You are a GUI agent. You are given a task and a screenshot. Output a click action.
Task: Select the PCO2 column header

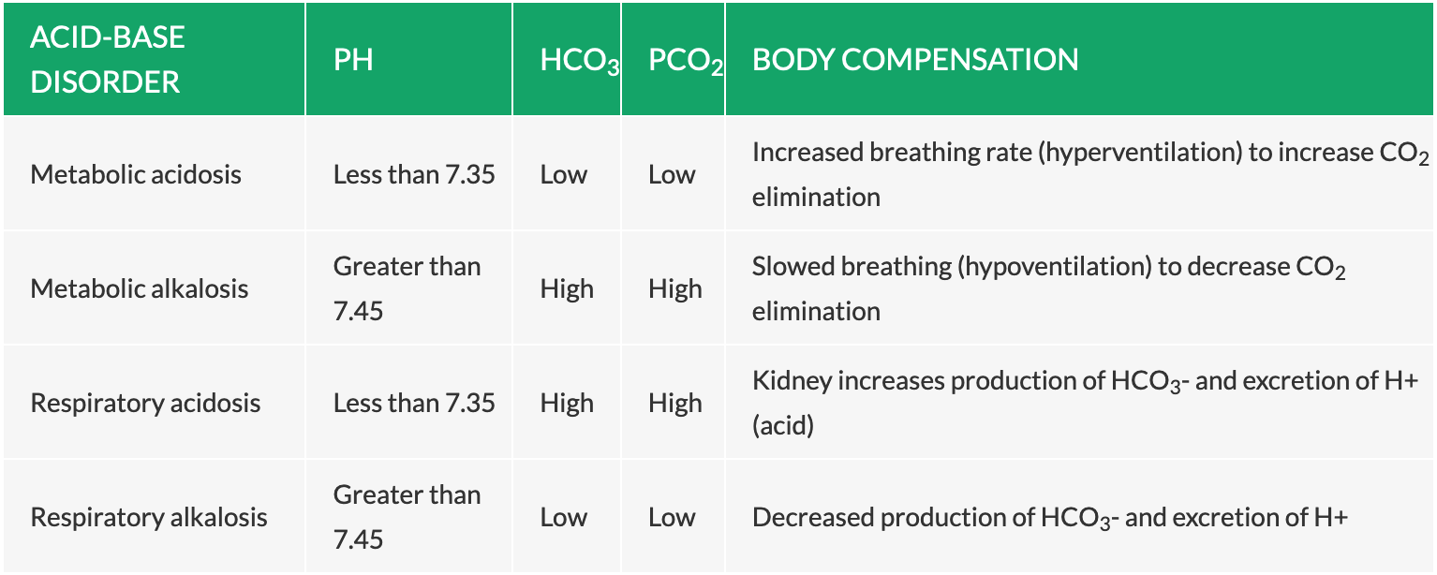point(685,61)
